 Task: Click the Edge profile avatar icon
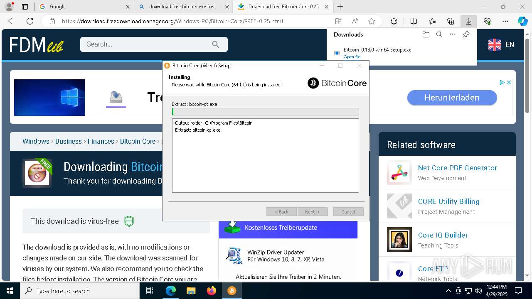tap(9, 7)
